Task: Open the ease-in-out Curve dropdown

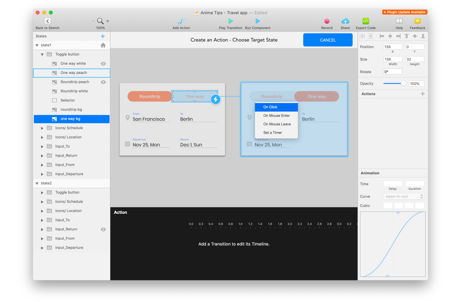Action: pyautogui.click(x=404, y=197)
